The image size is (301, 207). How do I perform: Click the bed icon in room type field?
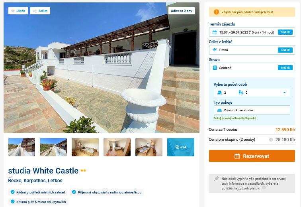click(219, 110)
